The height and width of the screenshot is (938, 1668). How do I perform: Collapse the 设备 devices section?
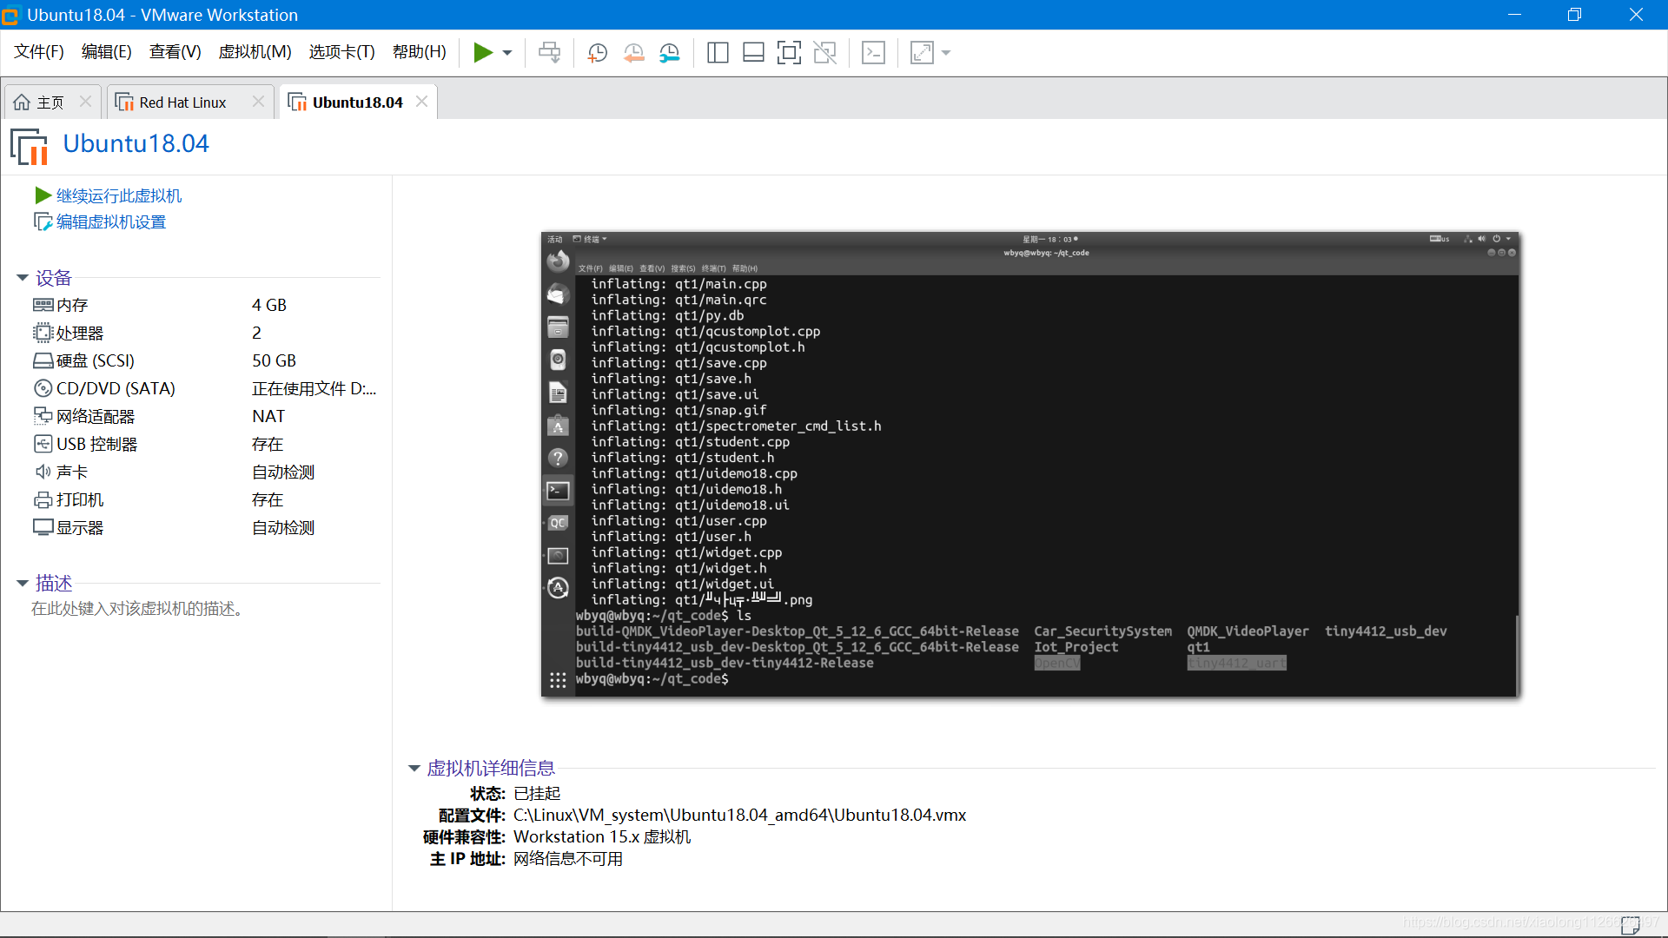23,278
